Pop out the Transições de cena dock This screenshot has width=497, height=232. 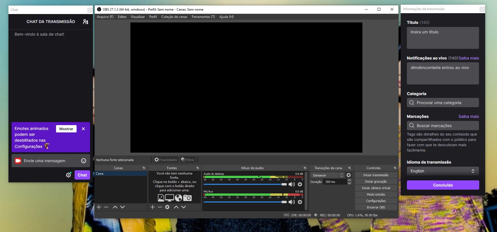349,168
